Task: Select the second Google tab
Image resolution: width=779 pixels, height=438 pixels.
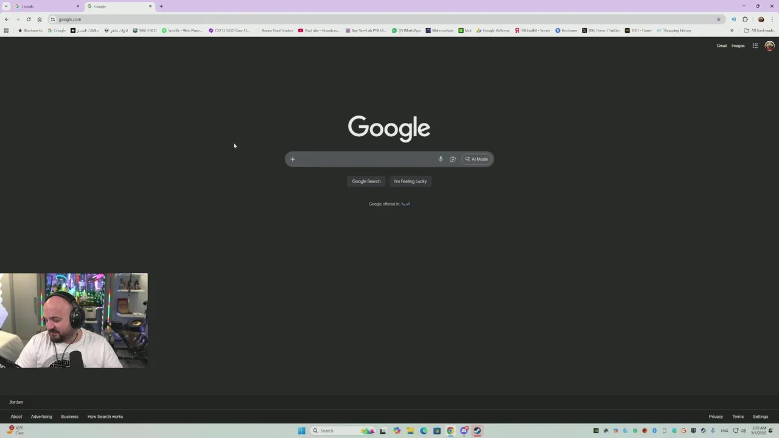Action: [119, 6]
